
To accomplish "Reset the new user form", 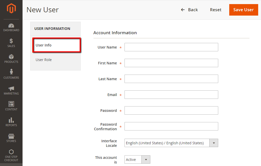I will click(215, 10).
